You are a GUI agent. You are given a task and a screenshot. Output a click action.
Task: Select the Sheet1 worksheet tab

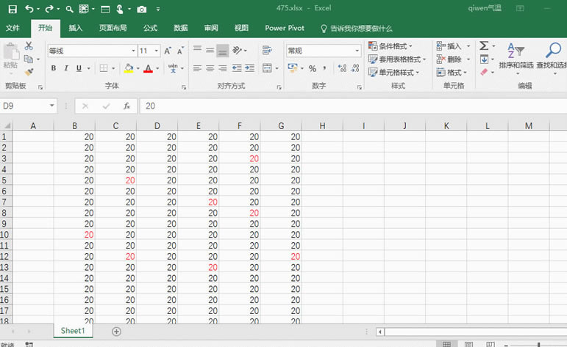[73, 331]
